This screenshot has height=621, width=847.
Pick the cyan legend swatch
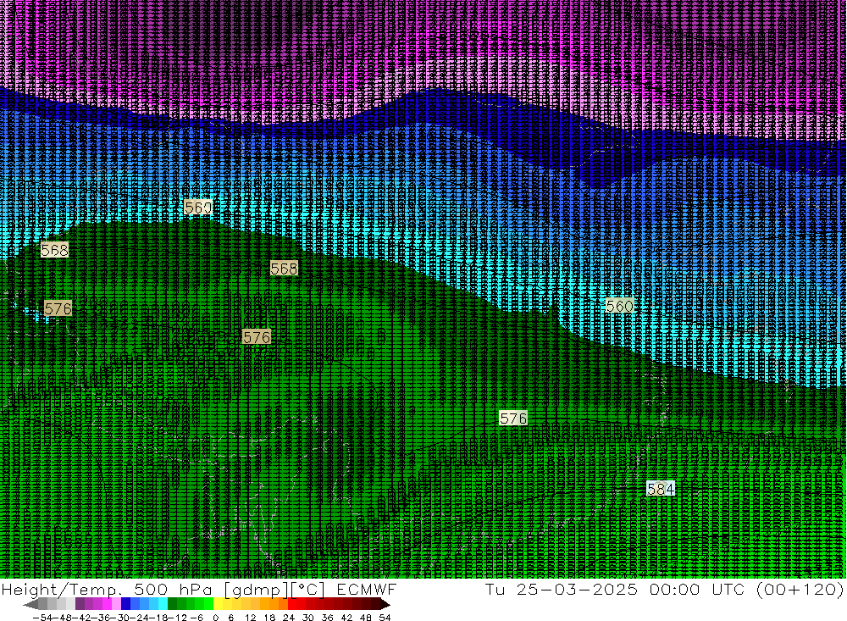coord(163,603)
